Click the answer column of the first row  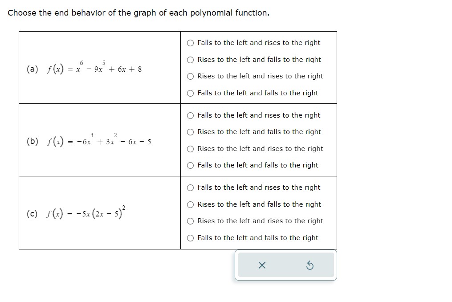click(x=258, y=67)
